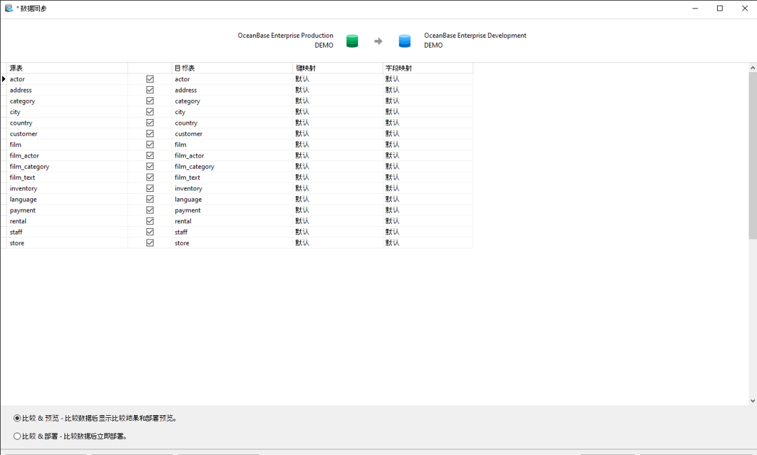
Task: Open key mapping cell for store row
Action: pyautogui.click(x=338, y=243)
